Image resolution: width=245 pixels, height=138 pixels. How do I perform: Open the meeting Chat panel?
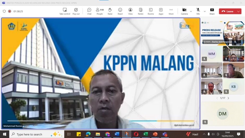pos(89,11)
